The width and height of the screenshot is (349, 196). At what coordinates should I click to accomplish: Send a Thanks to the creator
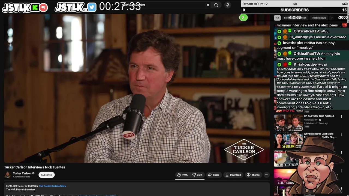(253, 175)
